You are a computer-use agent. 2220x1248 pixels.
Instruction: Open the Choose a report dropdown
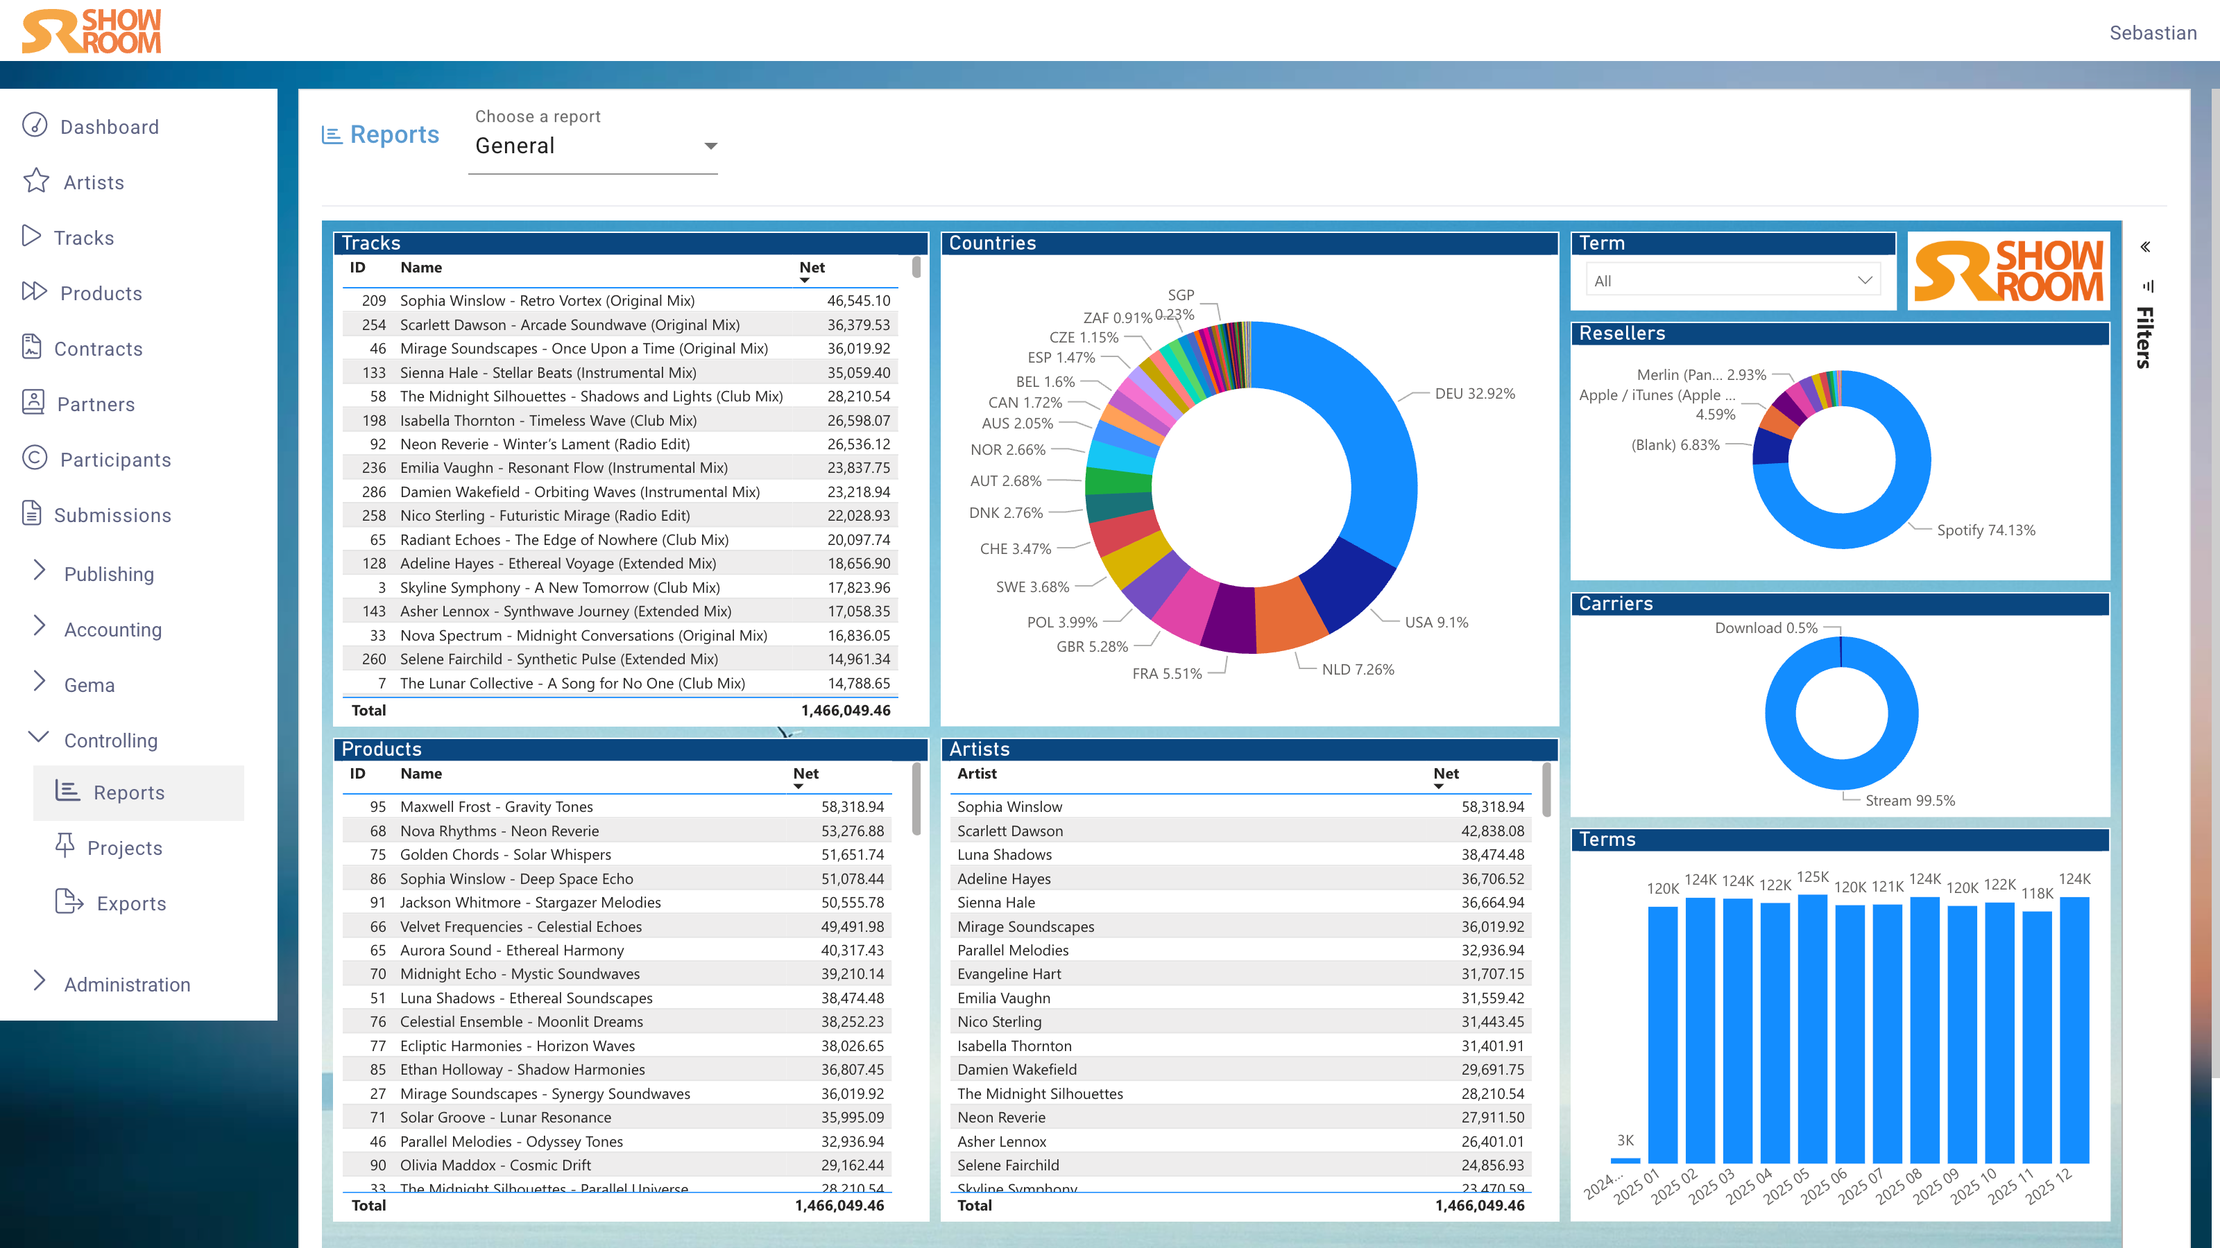(x=593, y=146)
